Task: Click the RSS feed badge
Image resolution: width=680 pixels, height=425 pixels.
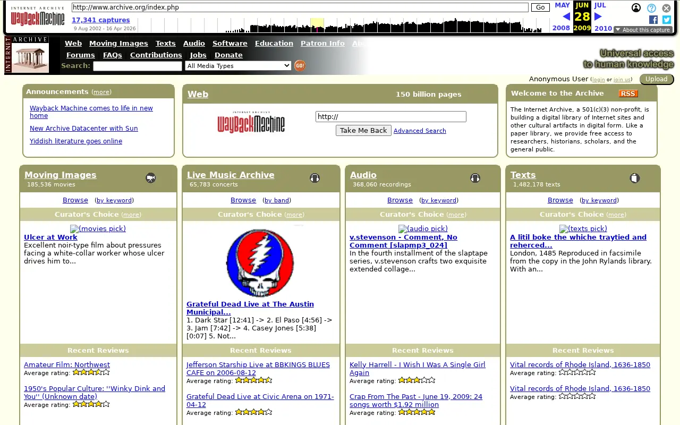Action: coord(628,93)
